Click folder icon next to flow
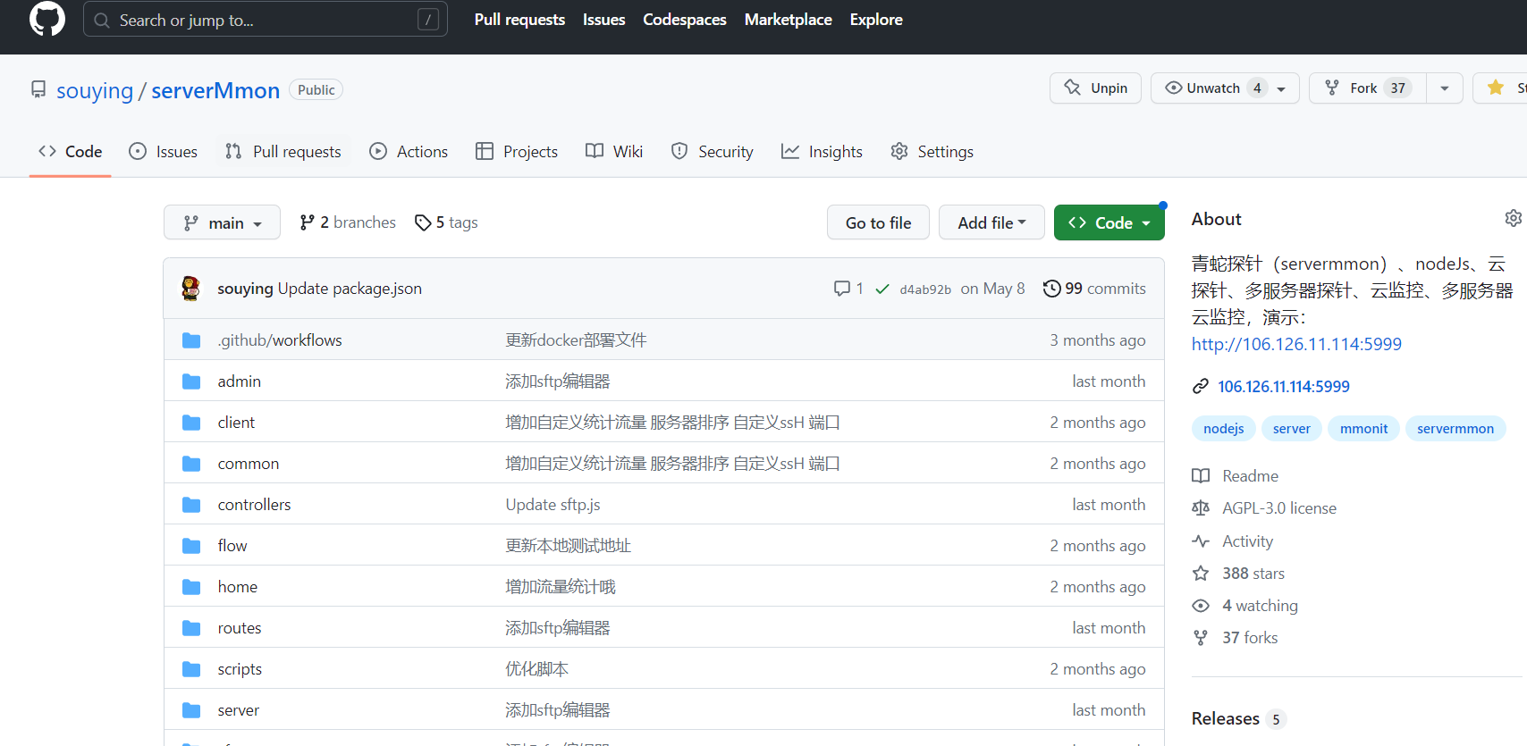 (x=191, y=546)
